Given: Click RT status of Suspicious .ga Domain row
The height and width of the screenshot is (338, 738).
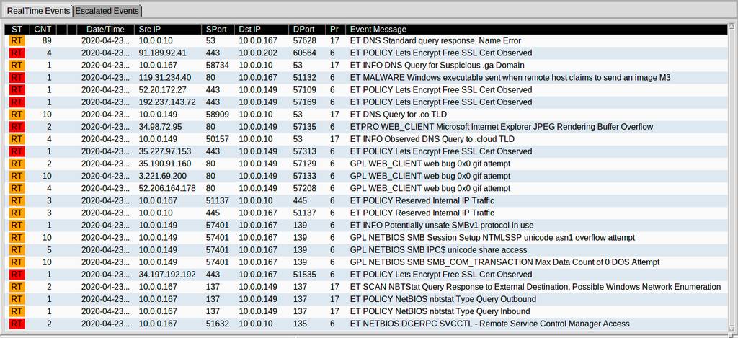Looking at the screenshot, I should [x=17, y=65].
